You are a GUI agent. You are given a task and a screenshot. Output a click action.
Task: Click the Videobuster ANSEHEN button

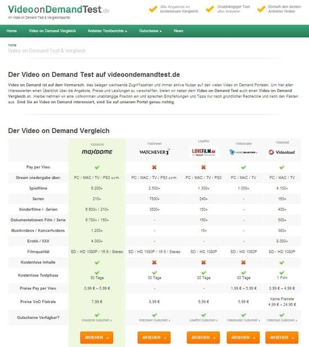(243, 337)
